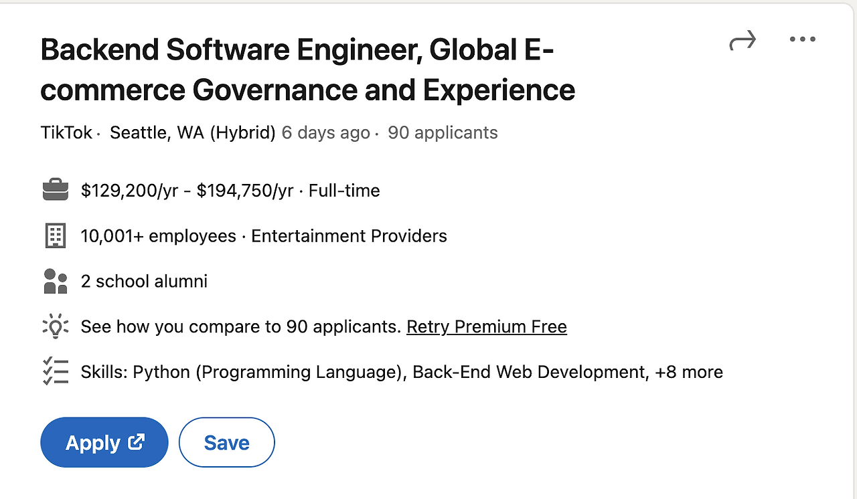The image size is (857, 499).
Task: Click the skills checklist icon
Action: [55, 372]
